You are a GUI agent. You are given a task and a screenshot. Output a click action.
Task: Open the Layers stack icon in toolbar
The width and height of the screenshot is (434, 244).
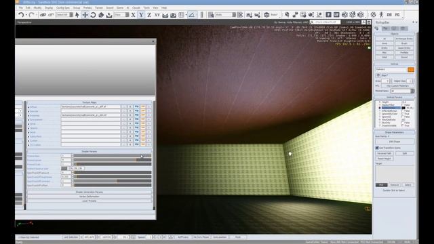[x=267, y=15]
